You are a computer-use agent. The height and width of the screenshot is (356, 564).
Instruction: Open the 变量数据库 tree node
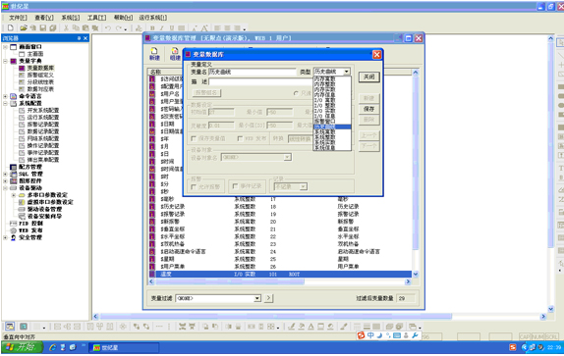40,68
